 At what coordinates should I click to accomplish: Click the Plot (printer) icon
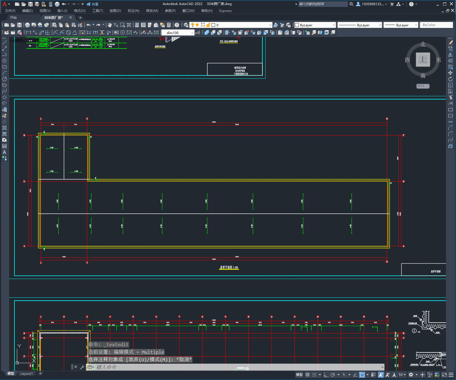[27, 25]
